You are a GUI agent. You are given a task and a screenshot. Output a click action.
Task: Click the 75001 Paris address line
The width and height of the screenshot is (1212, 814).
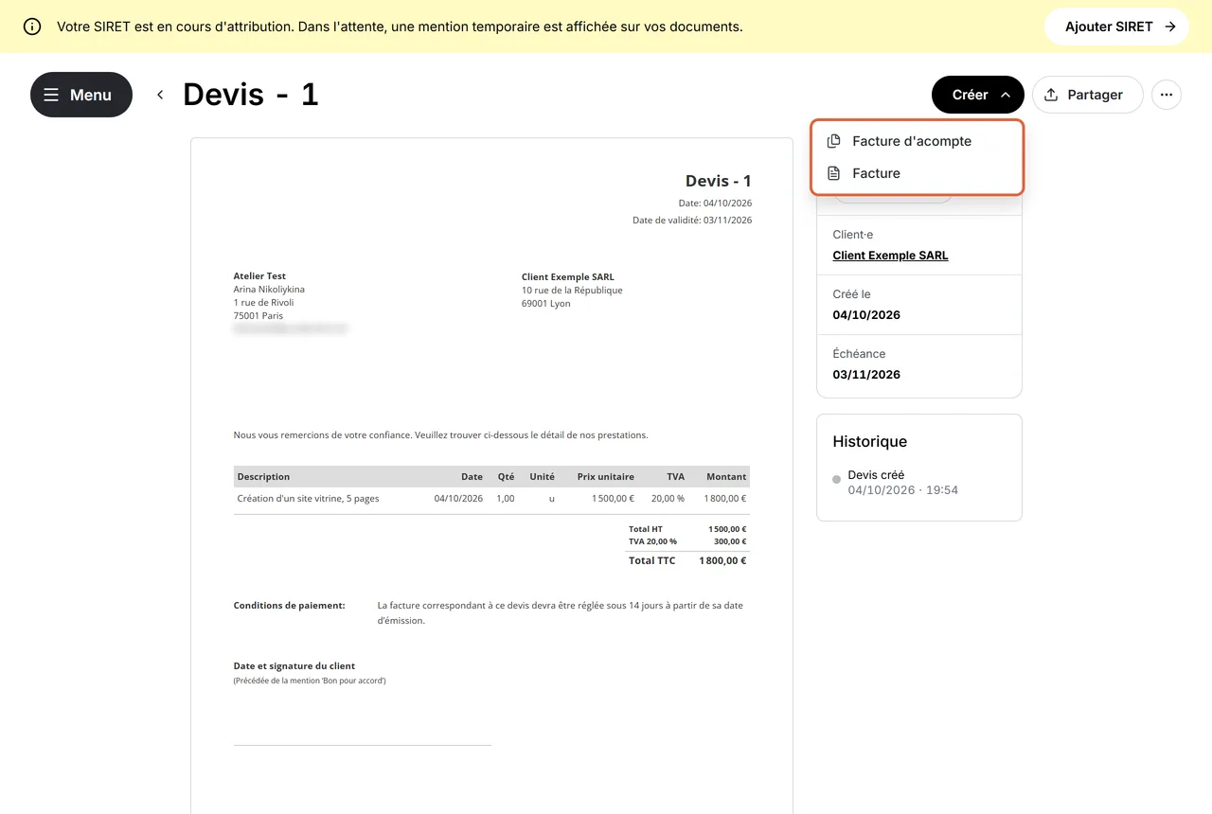[x=258, y=316]
